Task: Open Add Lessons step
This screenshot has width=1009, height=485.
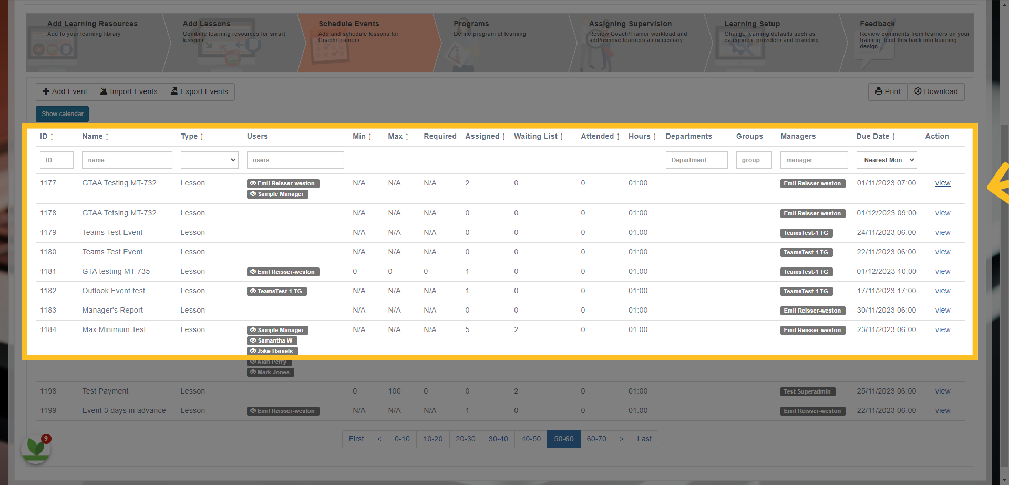Action: pos(234,43)
